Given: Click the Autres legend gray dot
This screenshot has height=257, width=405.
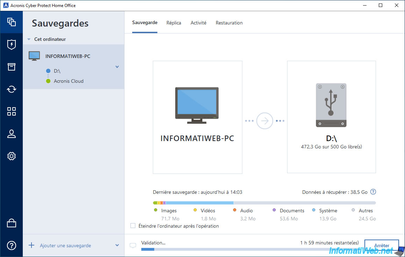Looking at the screenshot, I should [x=353, y=210].
